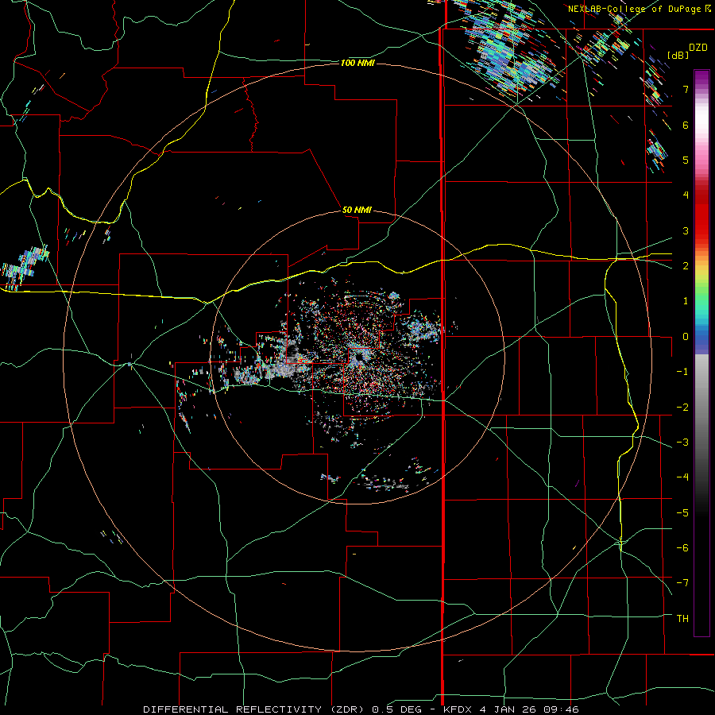Click the DZD product label
This screenshot has height=715, width=715.
(698, 48)
